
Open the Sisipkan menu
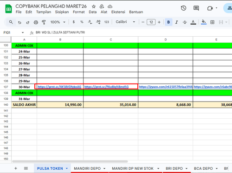coord(62,12)
